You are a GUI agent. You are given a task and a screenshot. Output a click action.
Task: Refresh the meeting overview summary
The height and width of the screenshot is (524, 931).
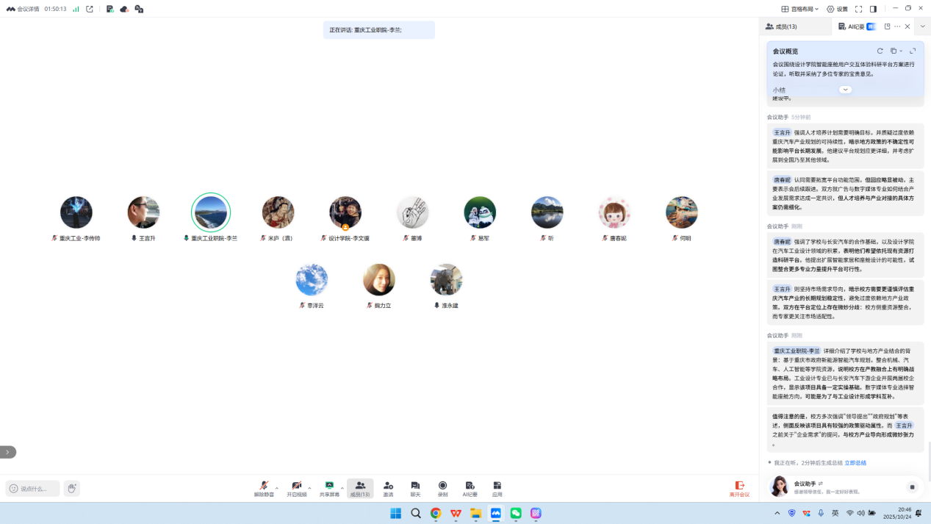tap(880, 51)
